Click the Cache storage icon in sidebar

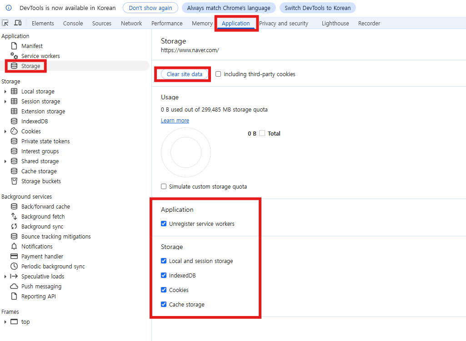(x=14, y=171)
